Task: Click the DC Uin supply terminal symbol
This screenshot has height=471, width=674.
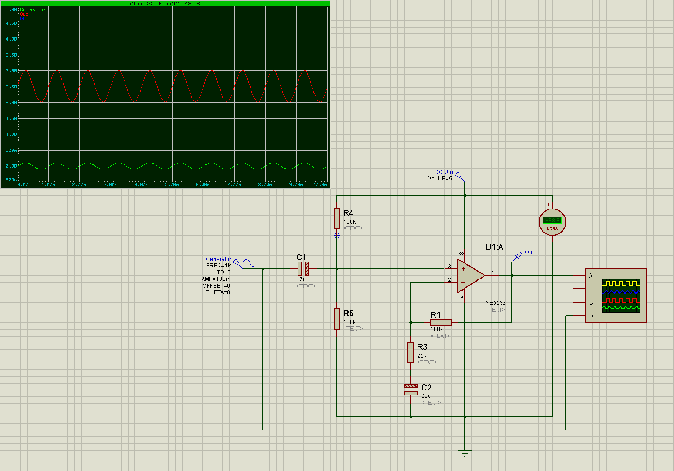Action: [x=460, y=175]
